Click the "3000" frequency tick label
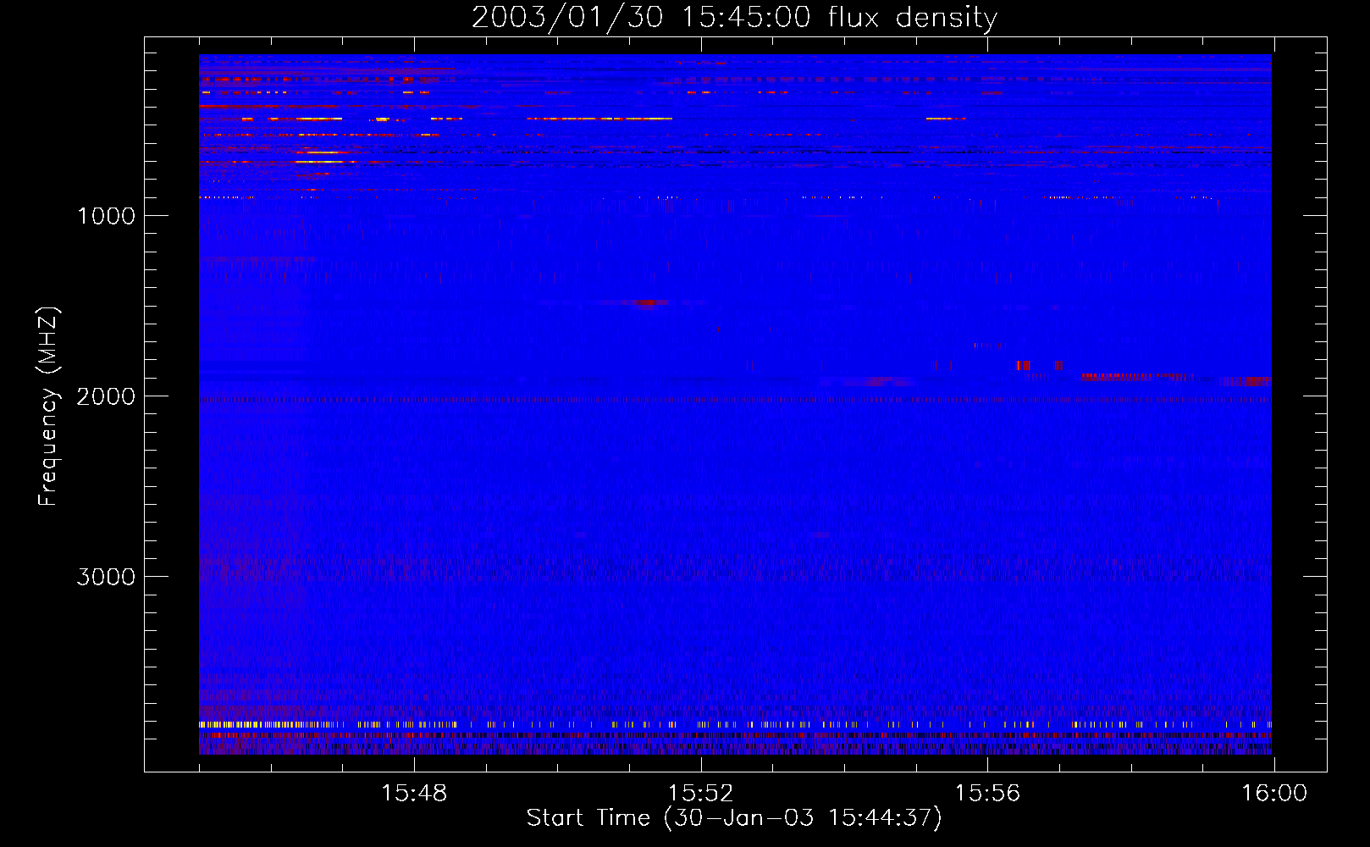The height and width of the screenshot is (847, 1370). click(x=106, y=577)
